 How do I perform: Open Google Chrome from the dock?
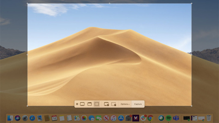(x=150, y=118)
